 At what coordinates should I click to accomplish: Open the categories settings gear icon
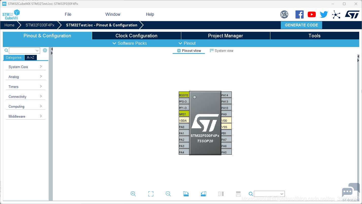click(x=45, y=50)
